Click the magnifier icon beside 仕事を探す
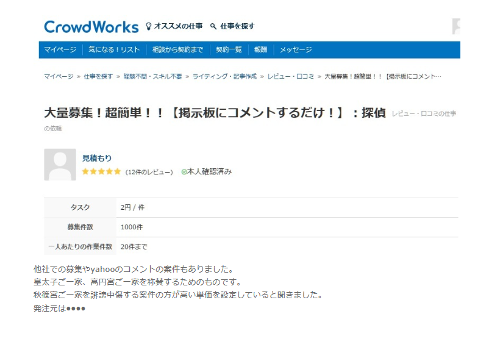The image size is (500, 347). (x=213, y=26)
